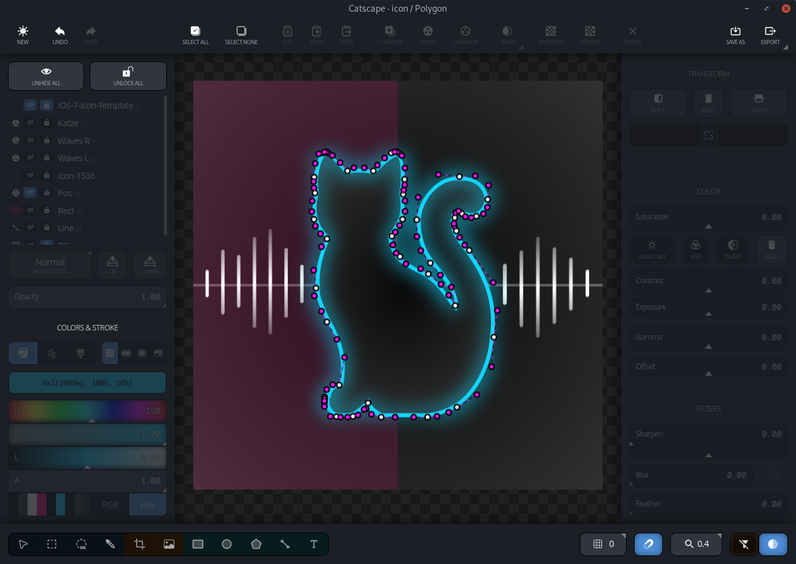The width and height of the screenshot is (796, 564).
Task: Select the rectangle shape tool
Action: tap(198, 544)
